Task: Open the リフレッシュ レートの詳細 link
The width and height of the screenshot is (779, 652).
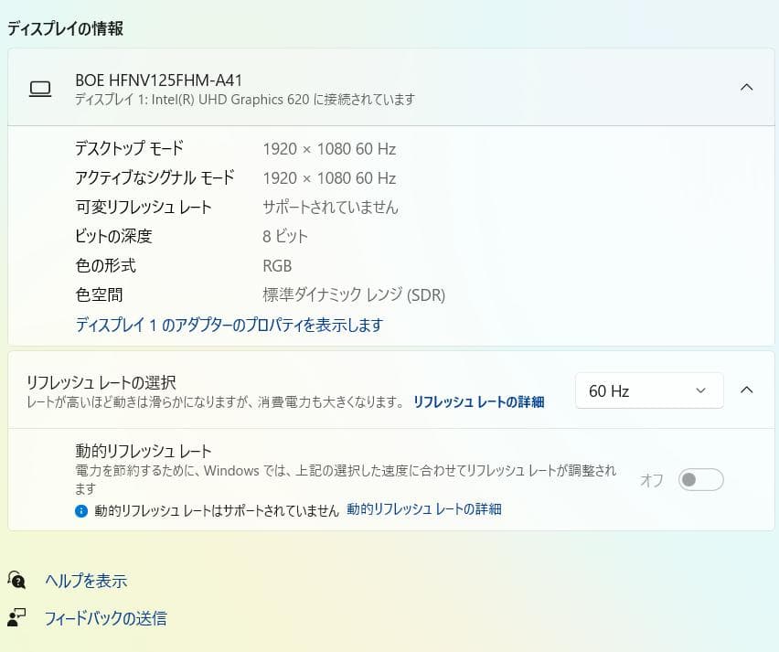Action: [478, 401]
